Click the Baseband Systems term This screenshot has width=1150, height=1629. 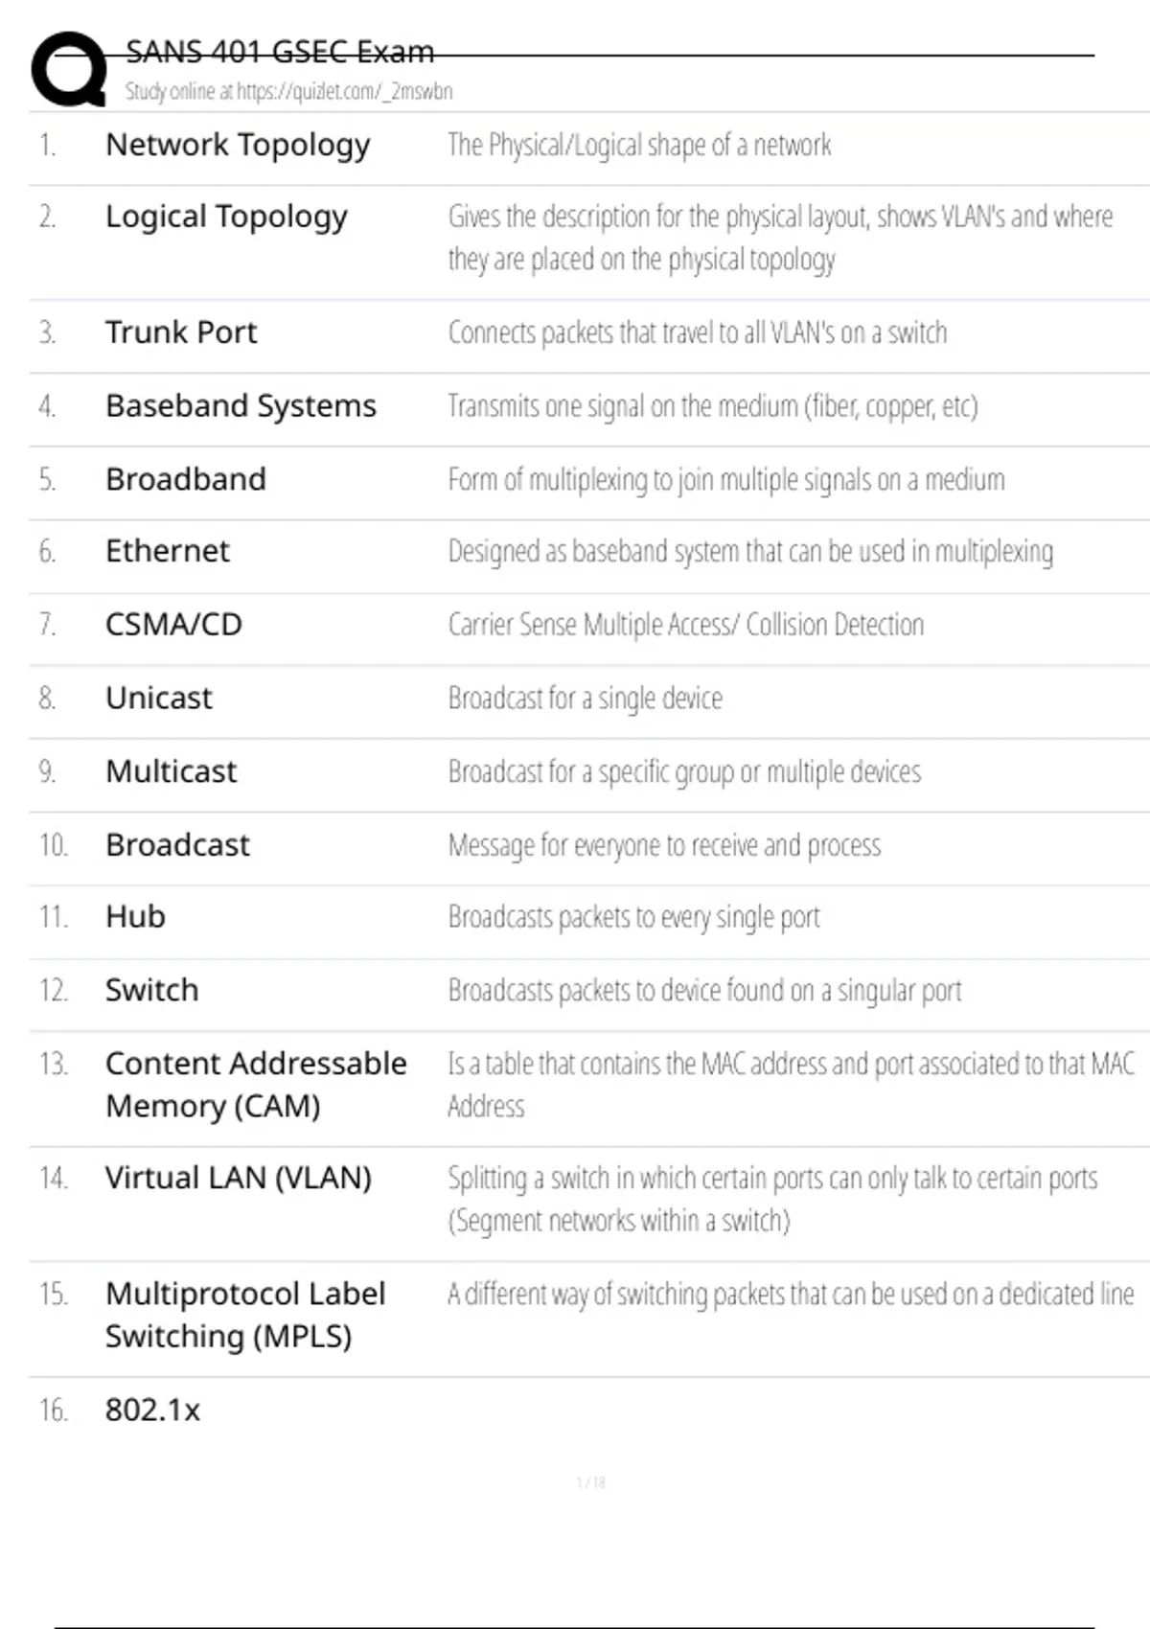(241, 406)
